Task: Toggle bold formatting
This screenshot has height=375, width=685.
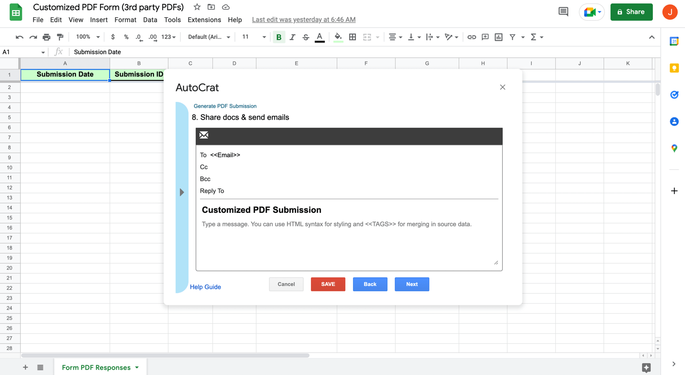Action: [279, 37]
